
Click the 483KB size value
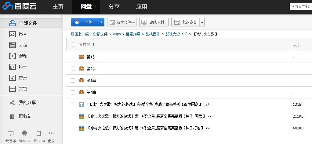[x=298, y=128]
